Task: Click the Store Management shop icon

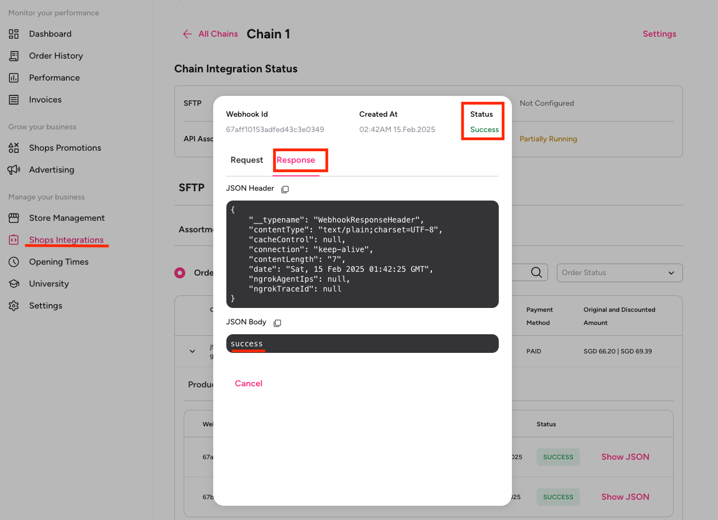Action: point(14,218)
